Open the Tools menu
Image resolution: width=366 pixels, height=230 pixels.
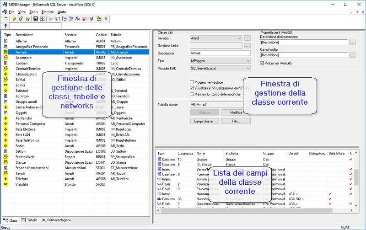point(33,11)
